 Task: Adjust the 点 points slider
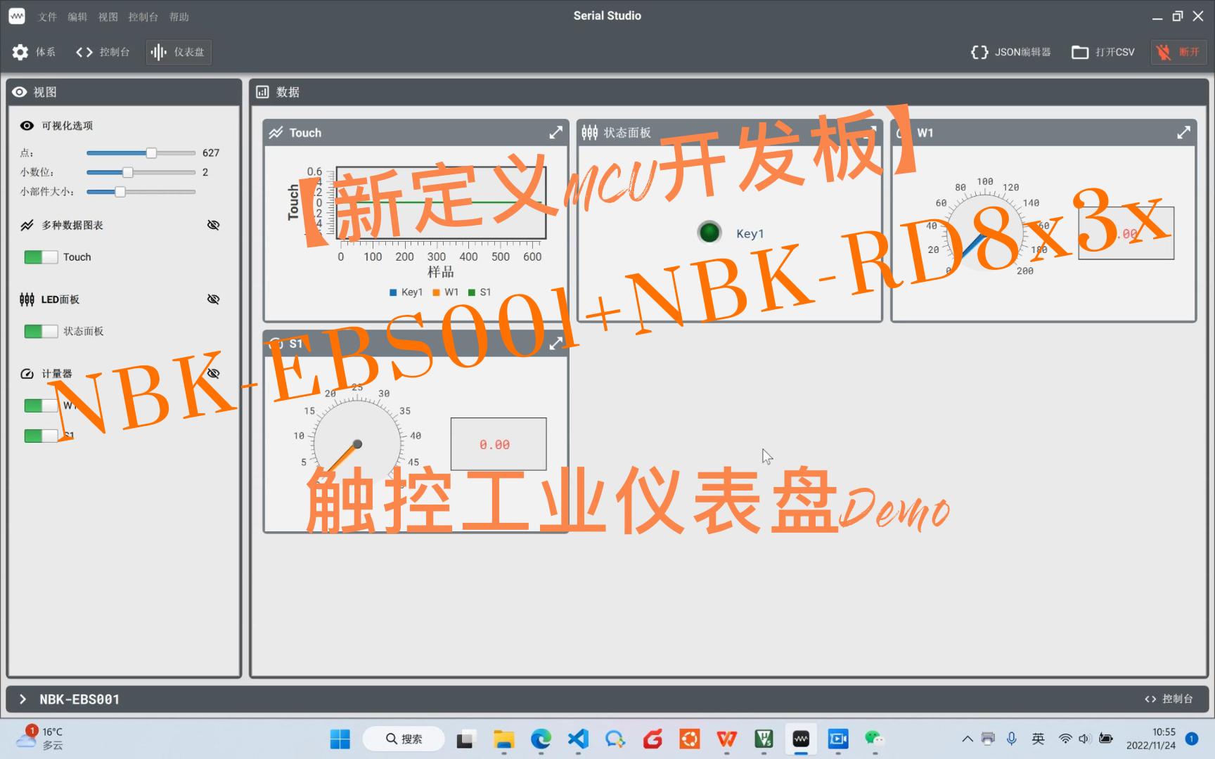pyautogui.click(x=141, y=153)
